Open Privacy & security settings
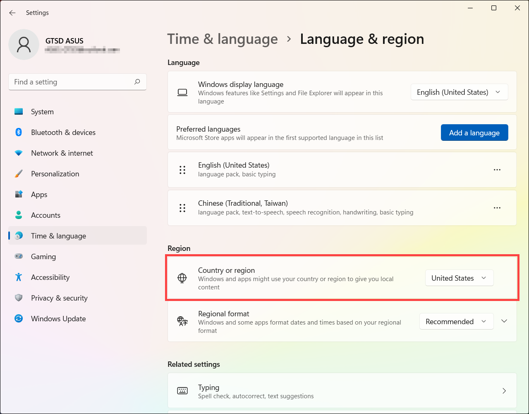 tap(77, 298)
